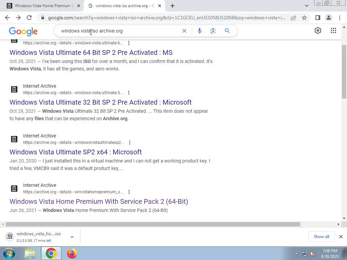The image size is (347, 260).
Task: Open the Google apps grid
Action: point(333,30)
